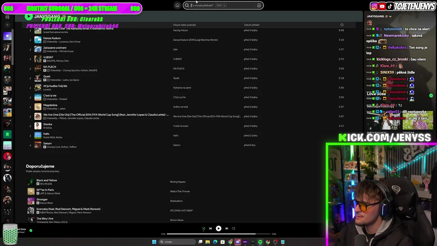Open recommended song Black and Yellow
Screen dimensions: 437x246
pos(47,180)
